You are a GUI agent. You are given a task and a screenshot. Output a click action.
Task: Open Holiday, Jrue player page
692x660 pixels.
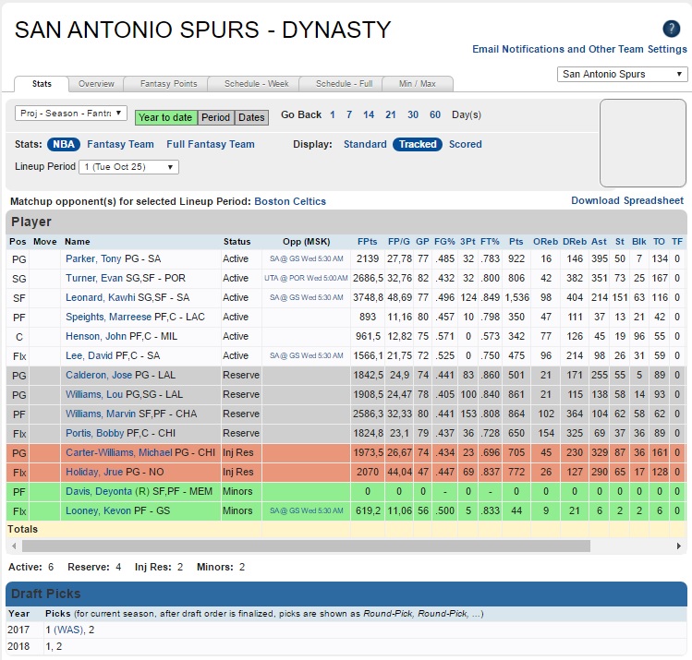pyautogui.click(x=94, y=473)
